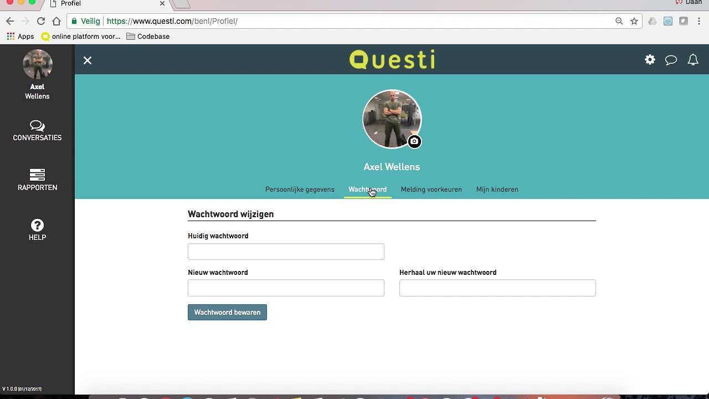709x399 pixels.
Task: Click the 'Nieuw wachtwoord' label
Action: pos(218,273)
